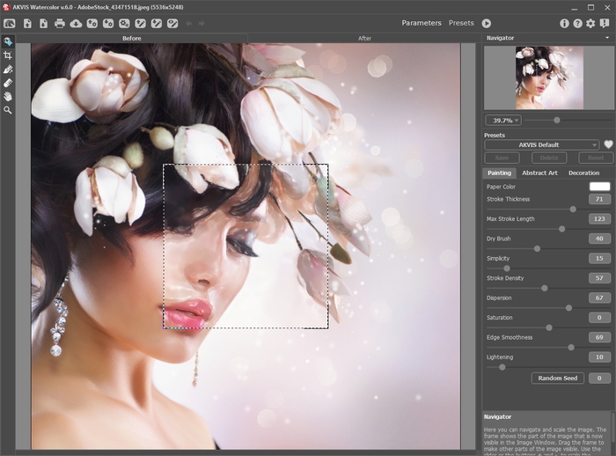The image size is (616, 456).
Task: Click the Stroke Density slider handle
Action: [x=544, y=288]
